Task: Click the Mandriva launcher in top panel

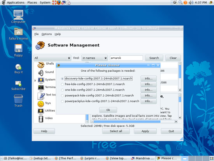Action: point(63,2)
